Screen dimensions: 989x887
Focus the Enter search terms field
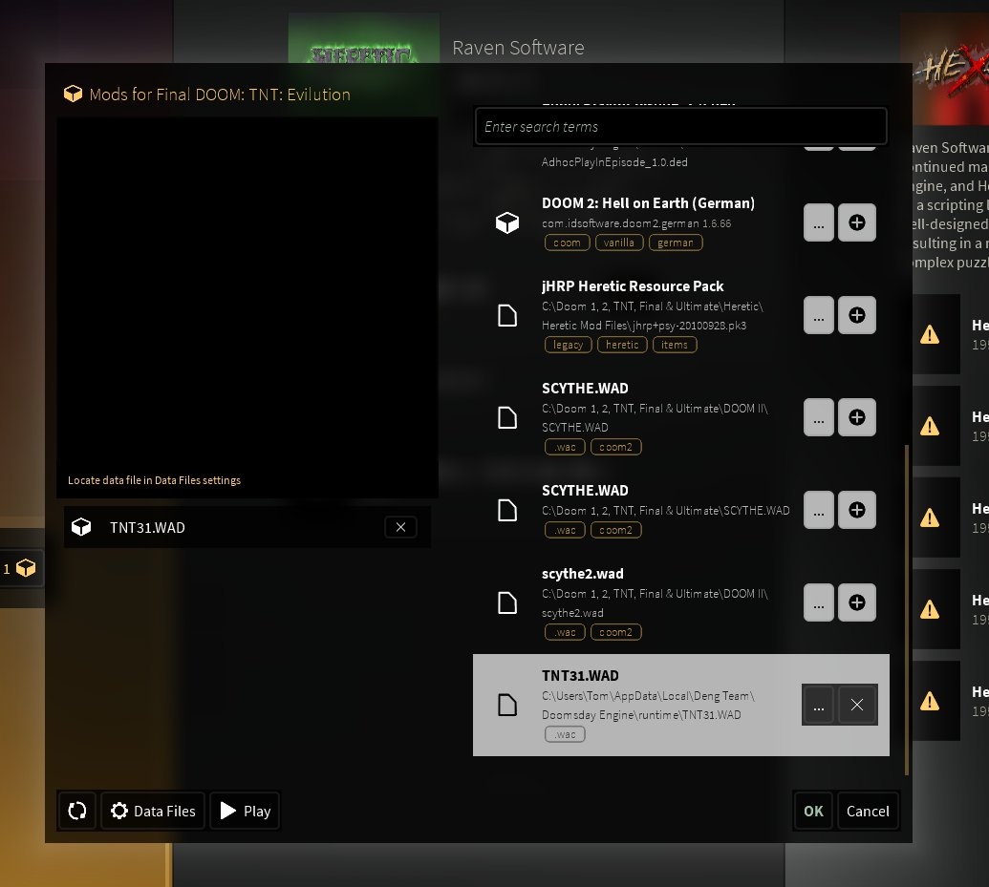coord(680,127)
